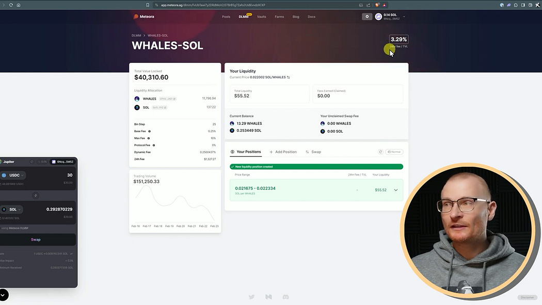Click the Jupiter amount field showing 30
This screenshot has height=305, width=542.
click(70, 175)
